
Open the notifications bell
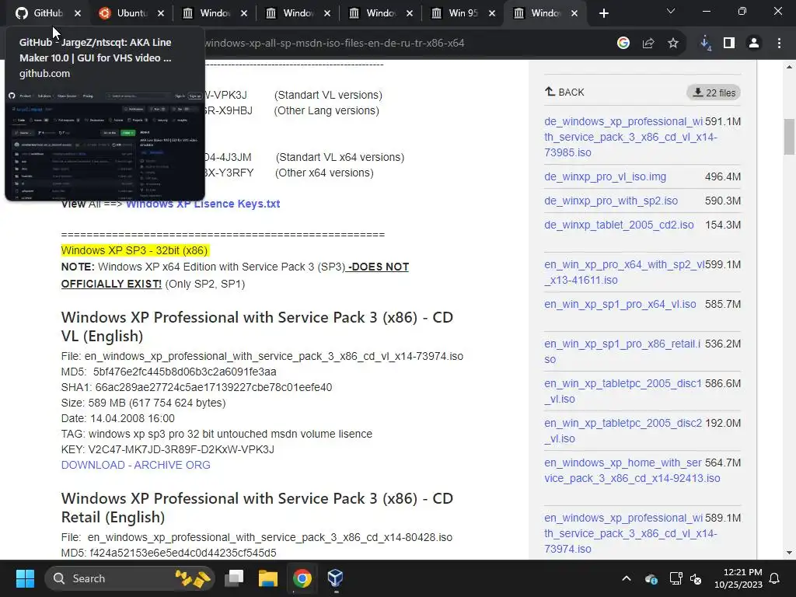point(775,578)
